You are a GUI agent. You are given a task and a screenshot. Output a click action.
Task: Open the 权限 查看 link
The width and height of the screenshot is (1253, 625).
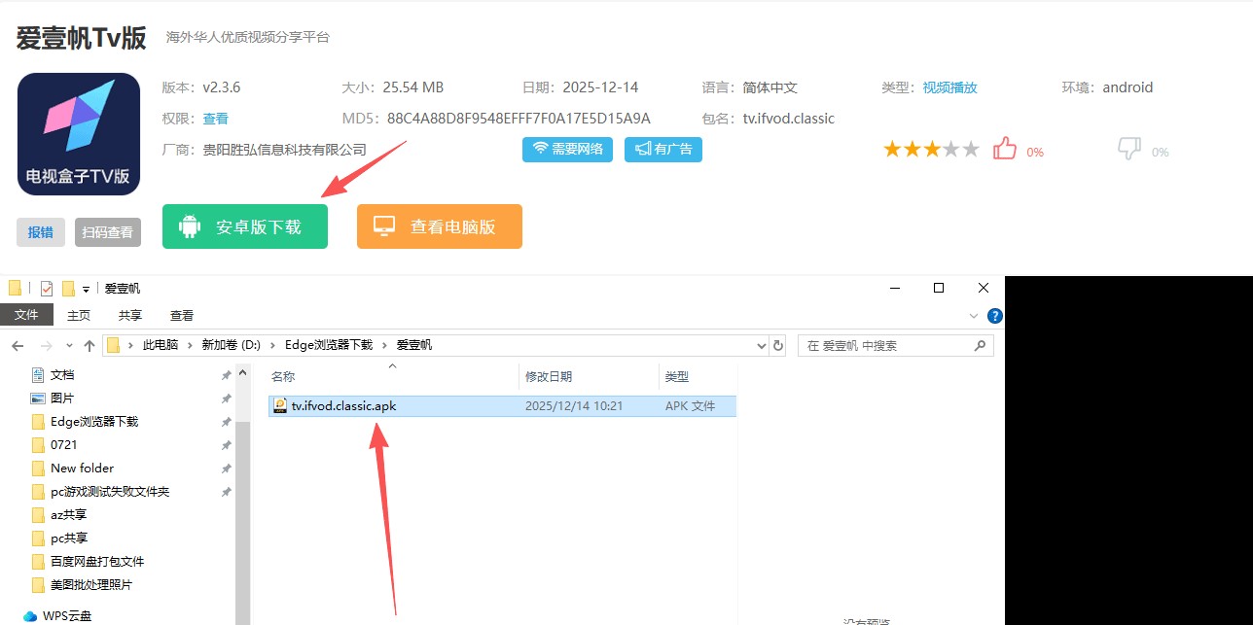(215, 119)
